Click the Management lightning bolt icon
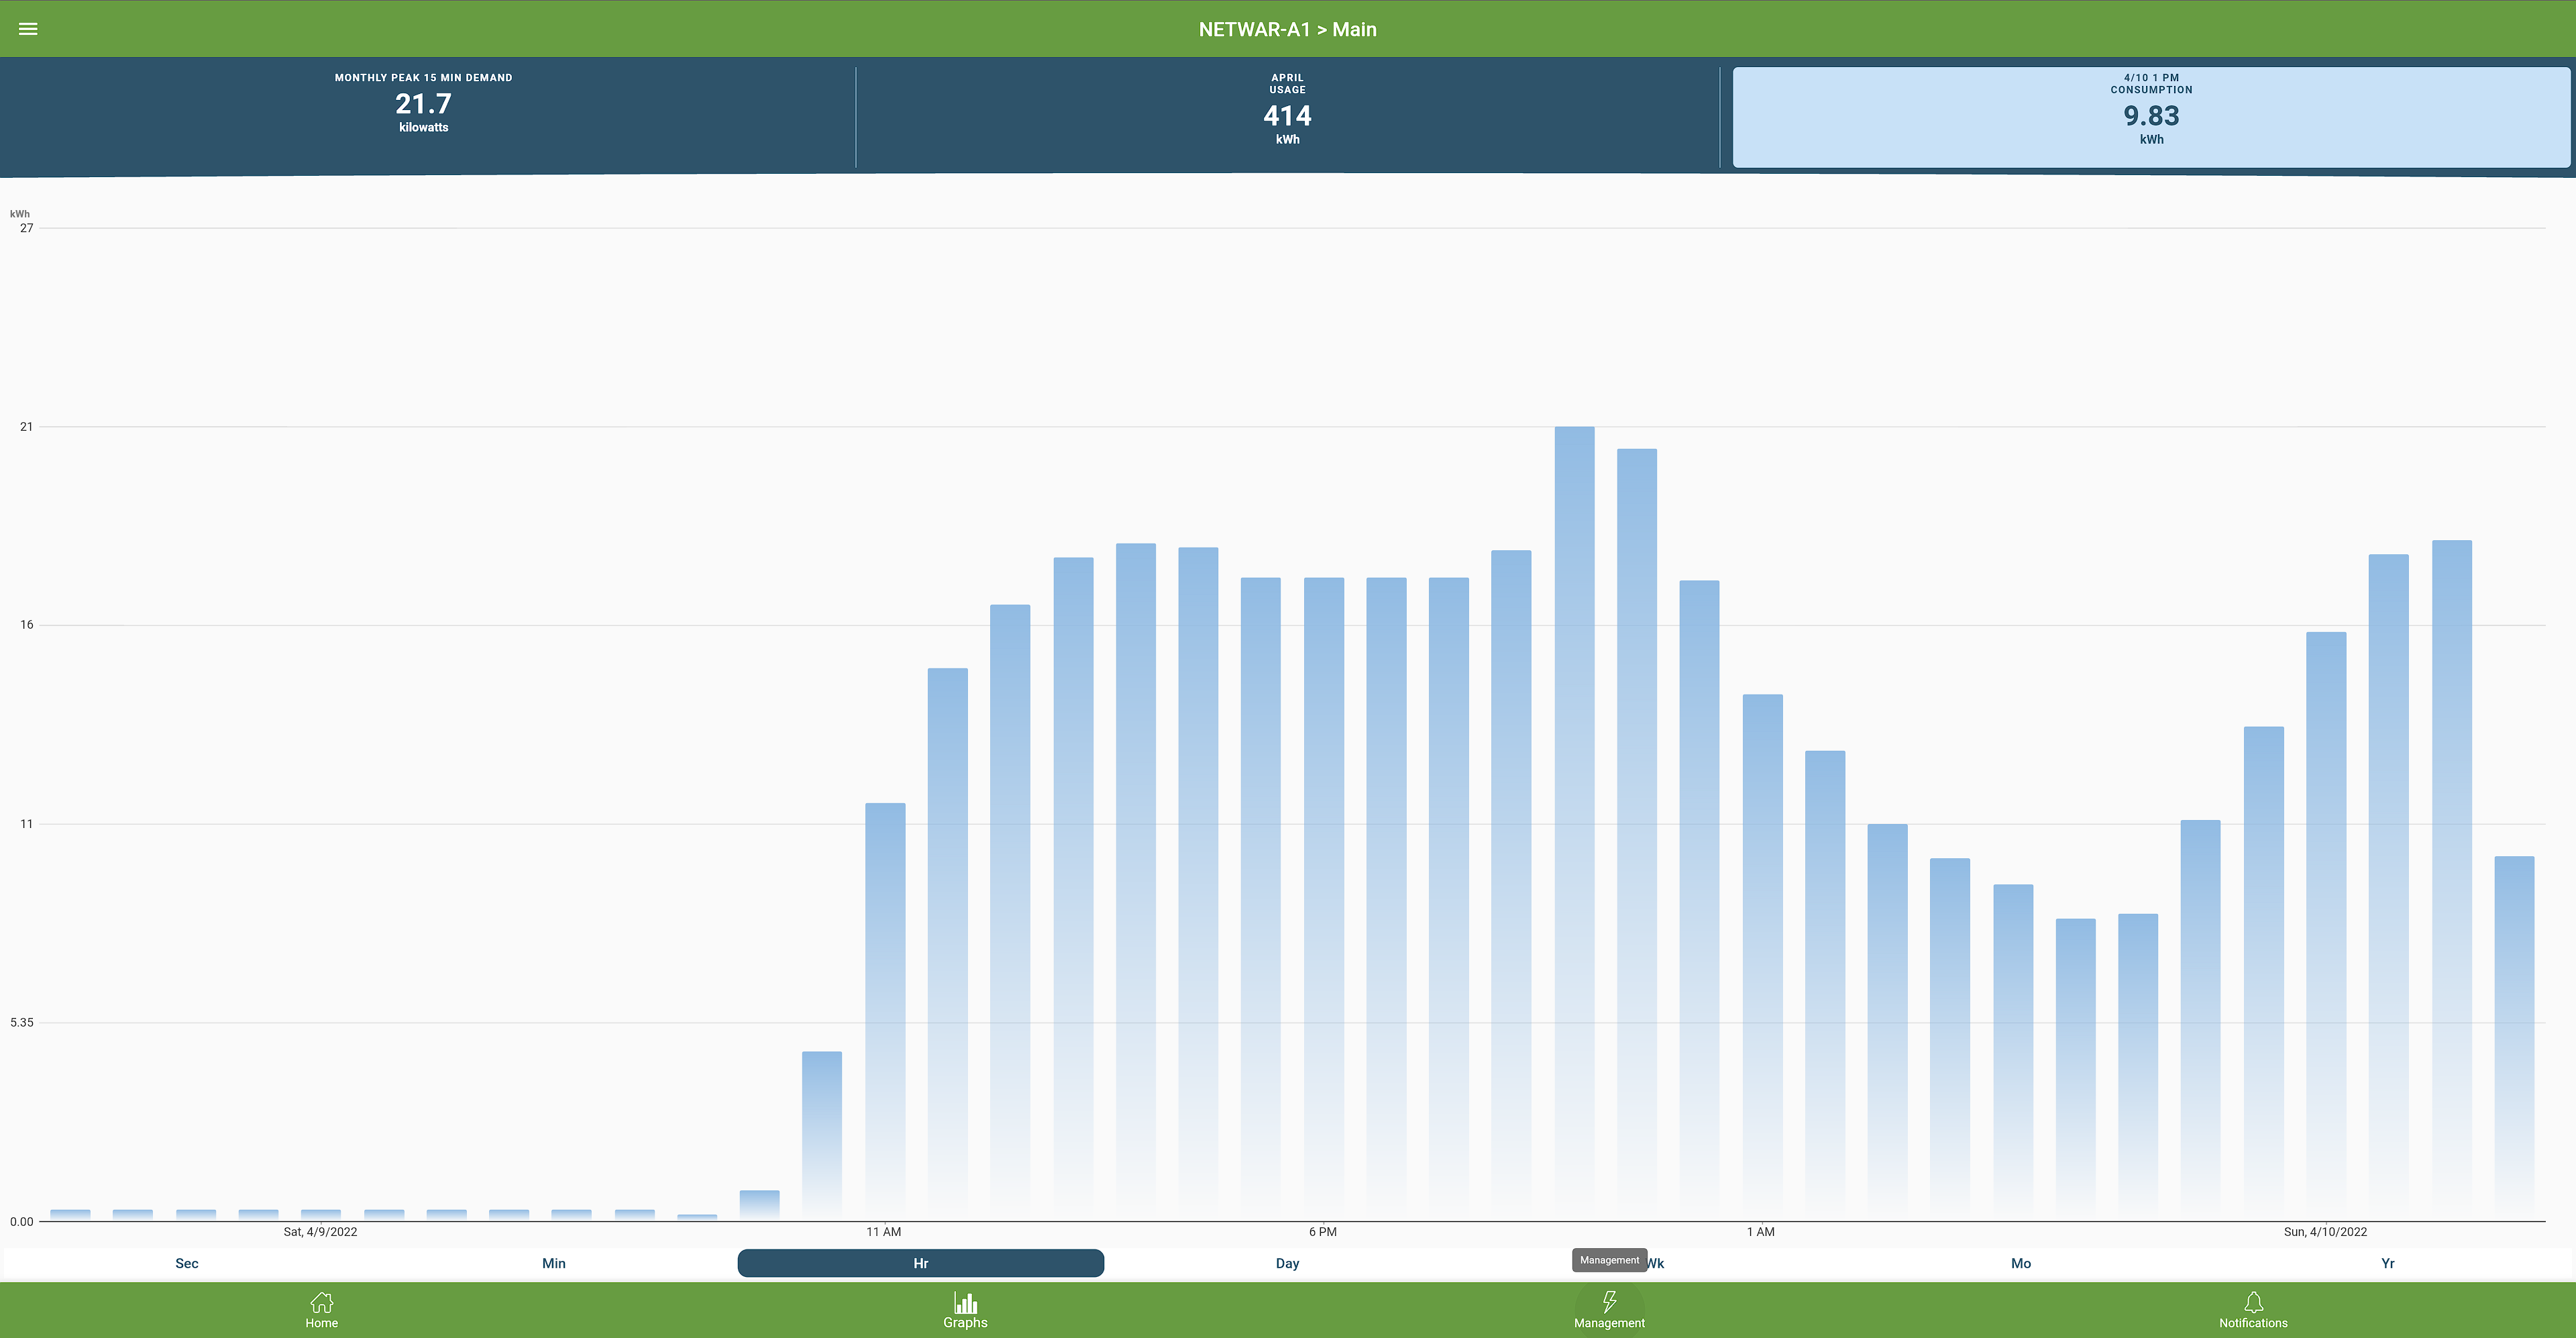The width and height of the screenshot is (2576, 1338). (x=1609, y=1302)
